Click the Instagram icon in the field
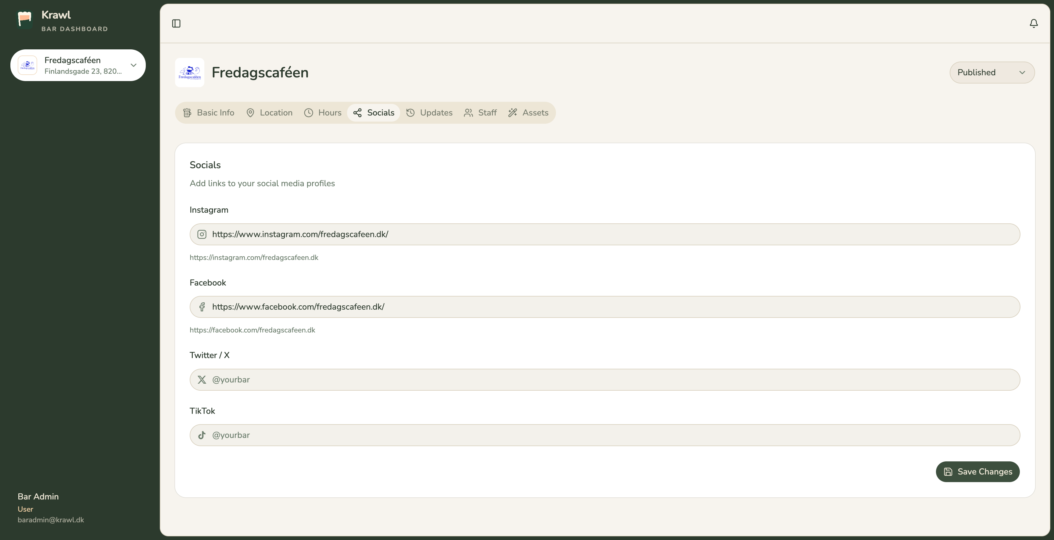This screenshot has height=540, width=1054. 202,234
